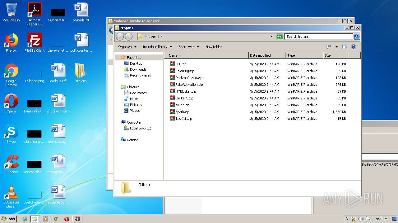Show hidden icons in system tray
Screen dimensions: 398x223
tap(347, 219)
